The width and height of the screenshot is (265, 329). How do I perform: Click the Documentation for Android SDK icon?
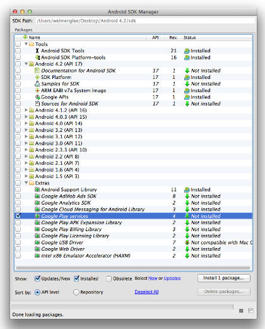pos(37,71)
